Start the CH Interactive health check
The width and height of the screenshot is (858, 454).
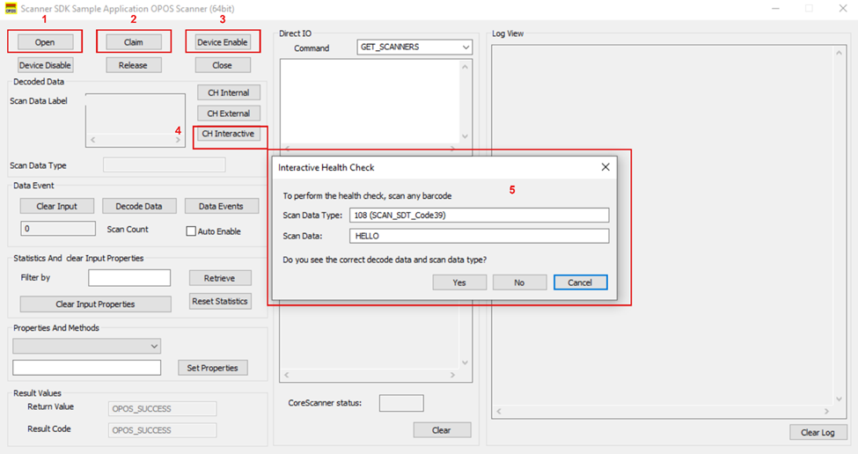(228, 134)
